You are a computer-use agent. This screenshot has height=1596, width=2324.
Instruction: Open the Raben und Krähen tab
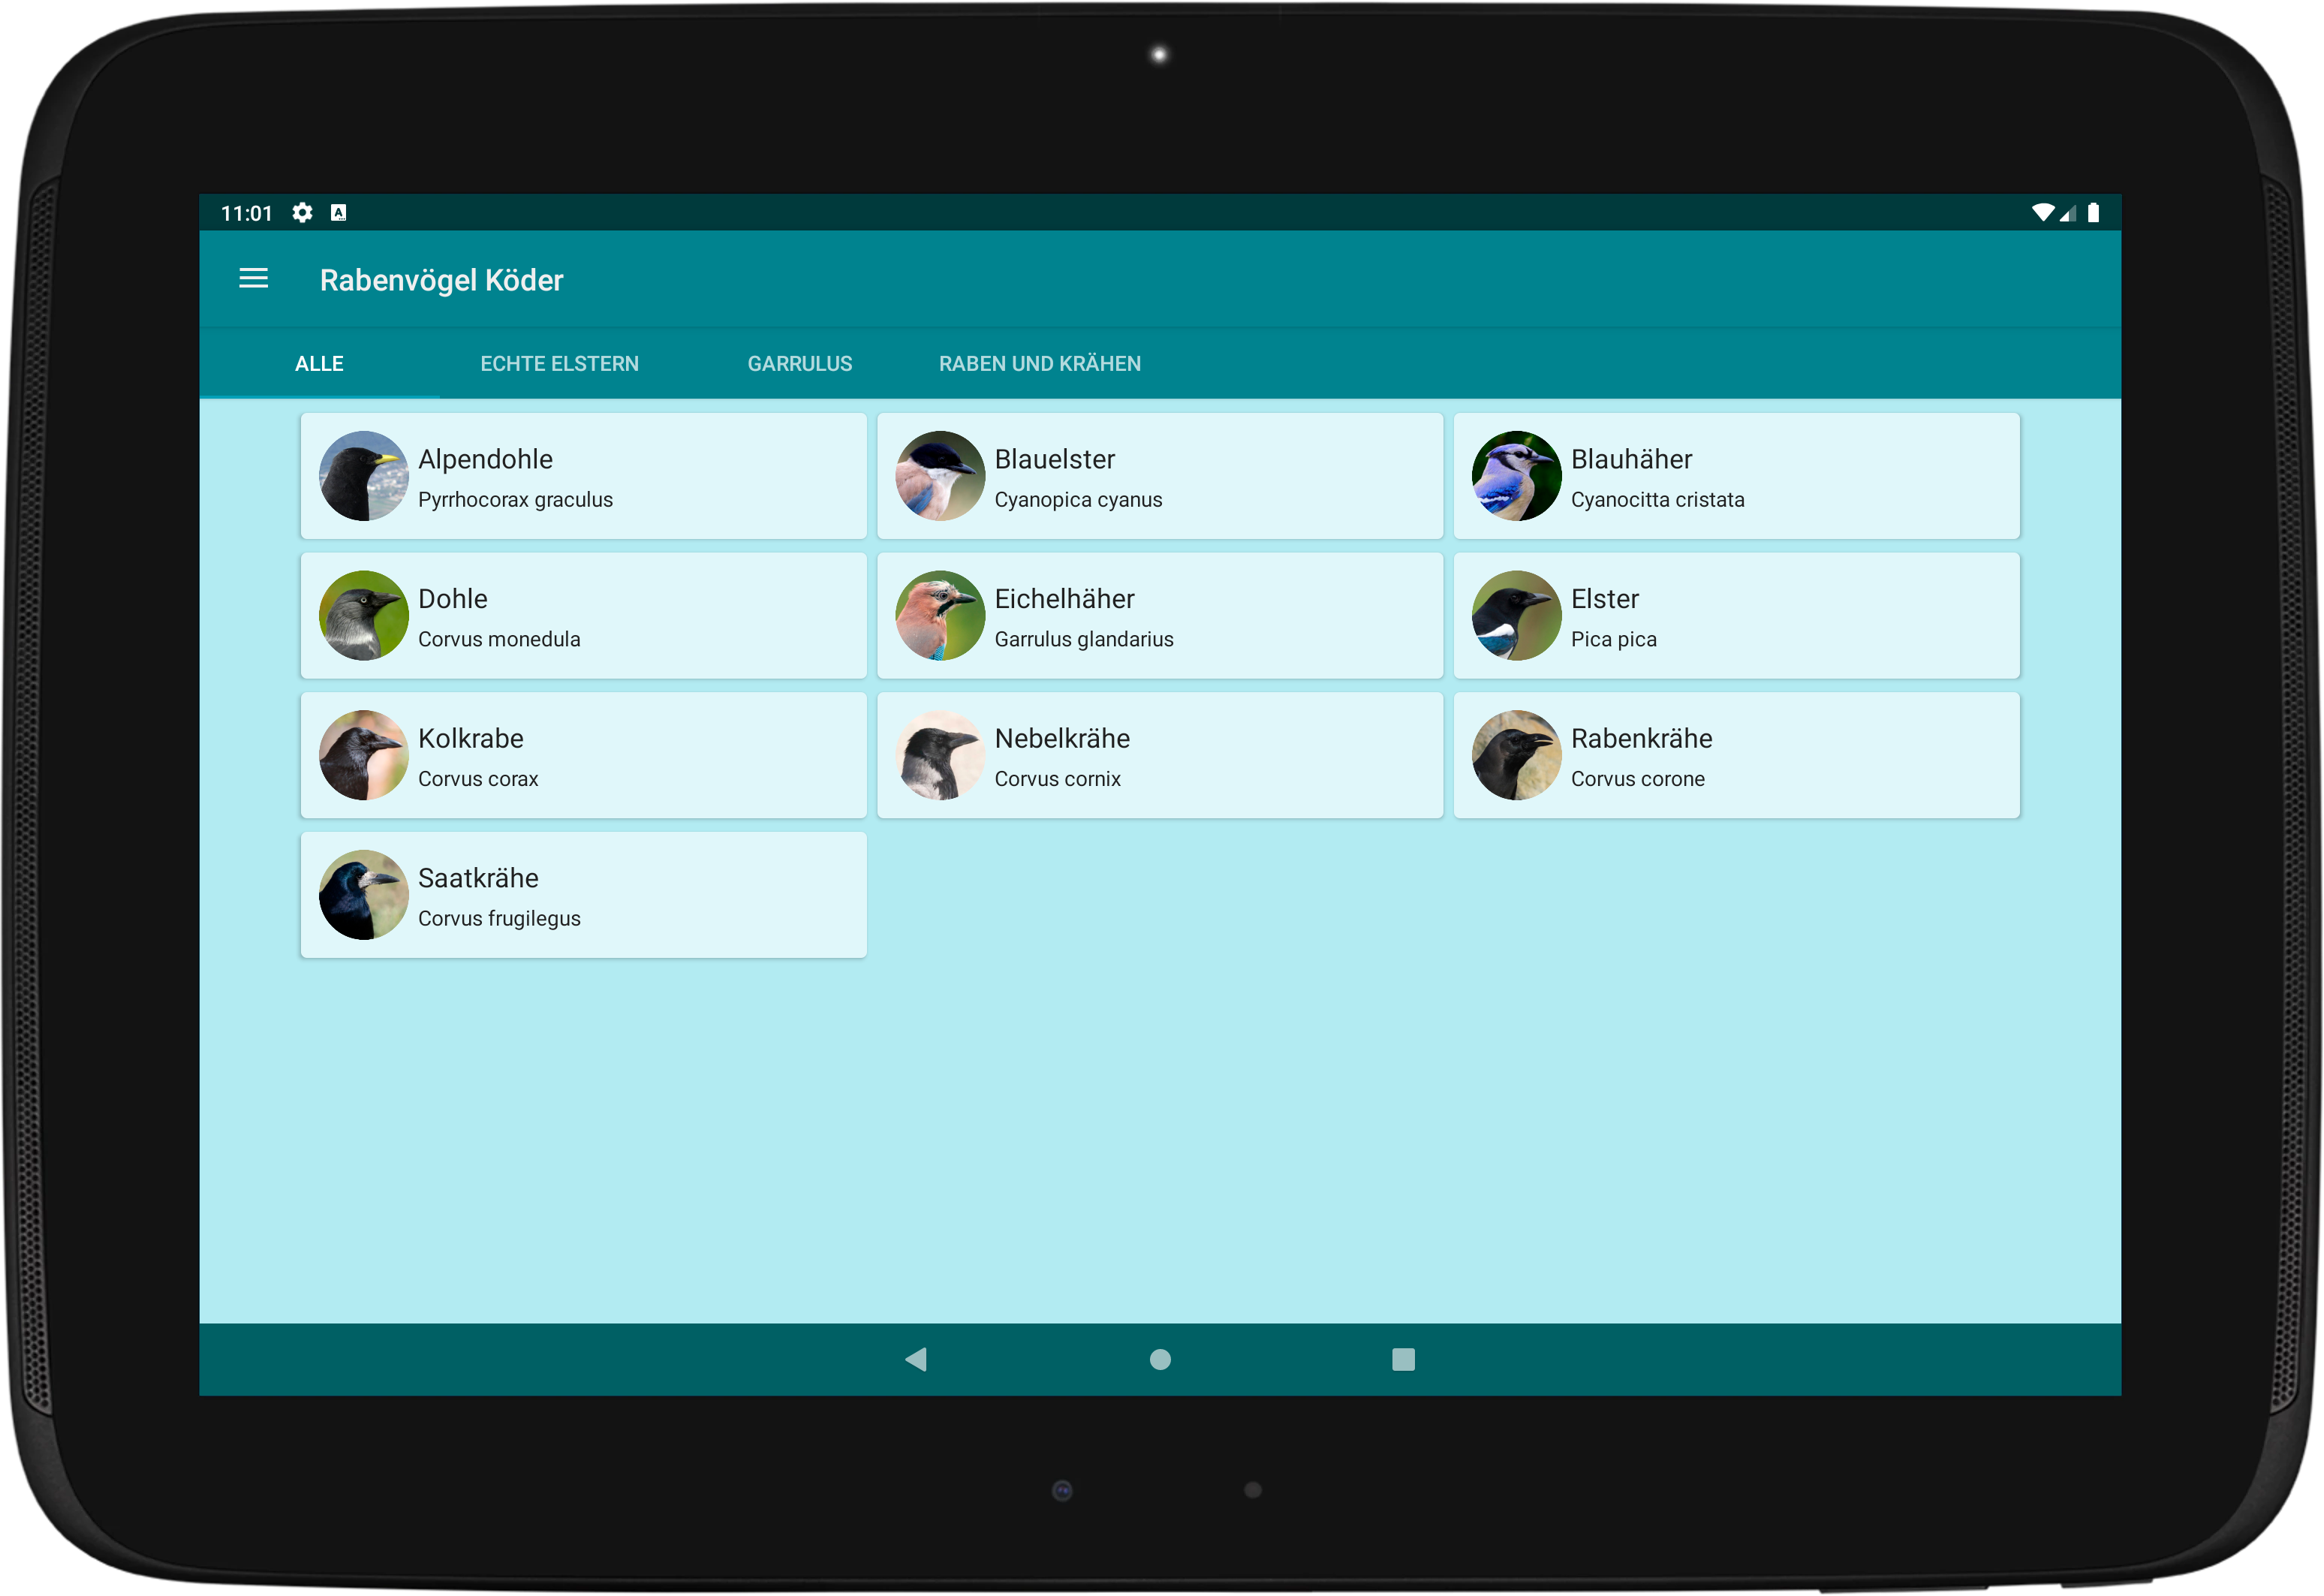pyautogui.click(x=1039, y=364)
